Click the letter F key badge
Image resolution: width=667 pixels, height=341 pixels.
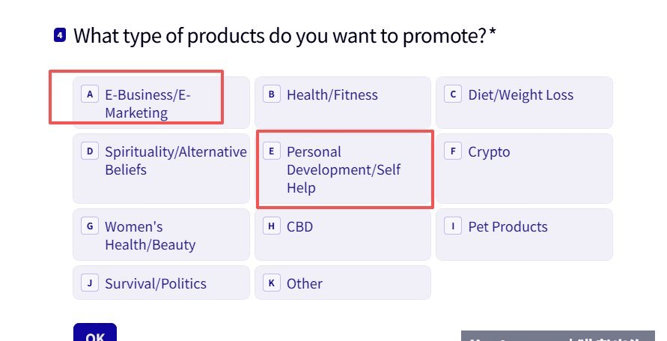453,151
